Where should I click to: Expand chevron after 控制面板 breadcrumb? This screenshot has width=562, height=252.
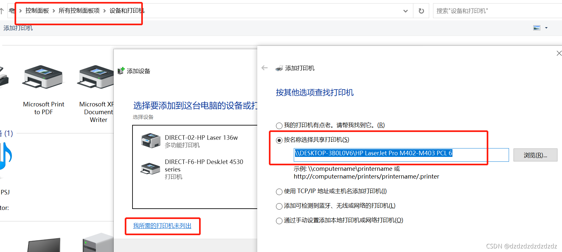[54, 11]
